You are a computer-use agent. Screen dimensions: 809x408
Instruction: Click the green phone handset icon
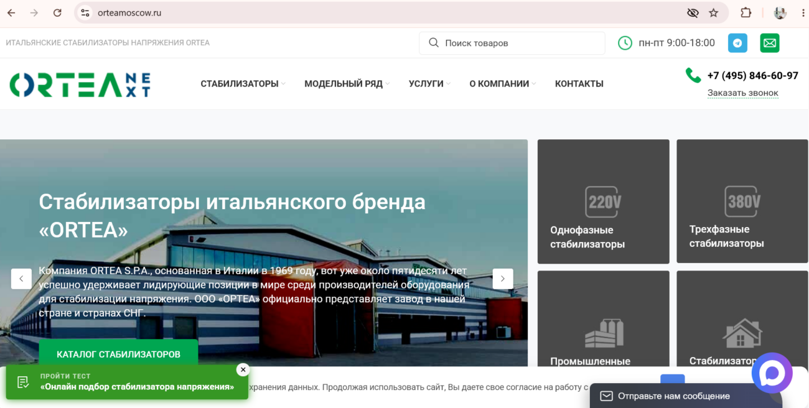[x=693, y=75]
